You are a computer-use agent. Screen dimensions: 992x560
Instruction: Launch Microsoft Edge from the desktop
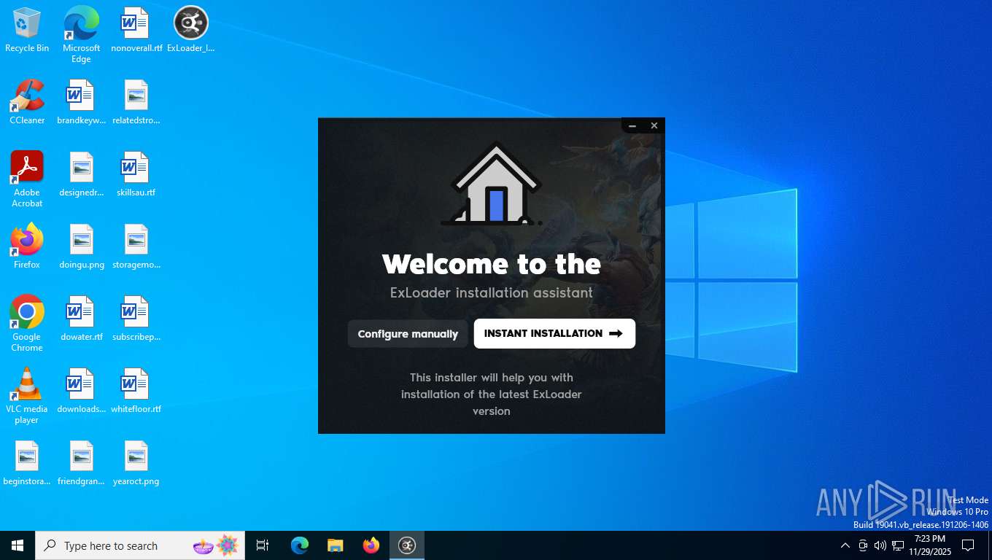[82, 35]
